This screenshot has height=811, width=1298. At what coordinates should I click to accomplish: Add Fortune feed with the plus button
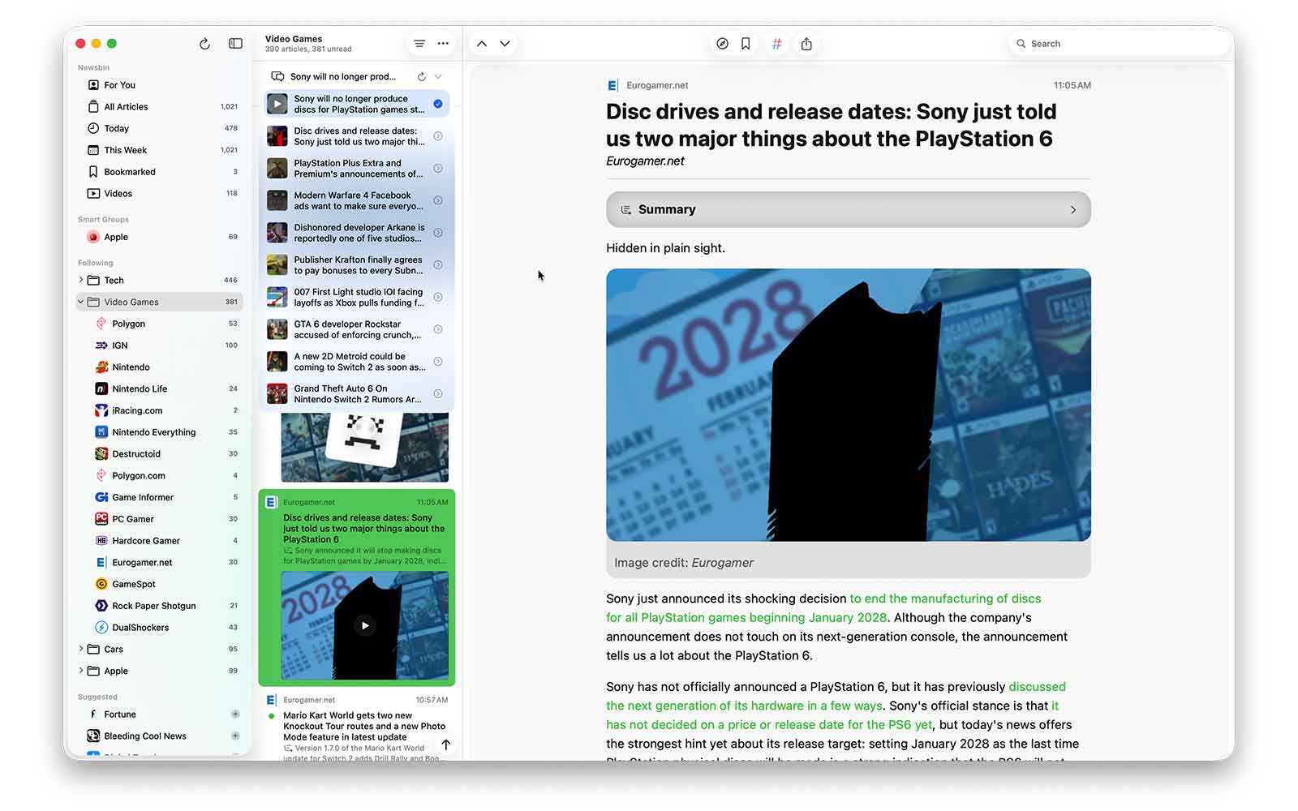pyautogui.click(x=235, y=714)
